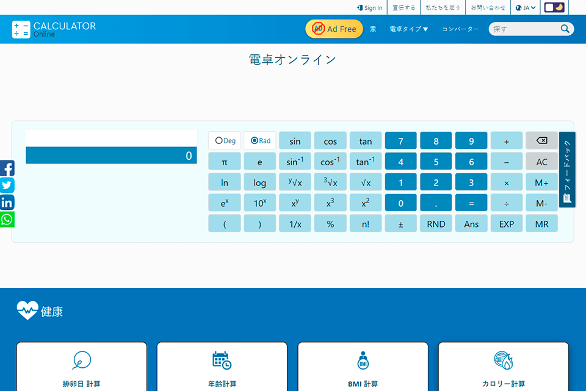Click the cos key

coord(330,141)
